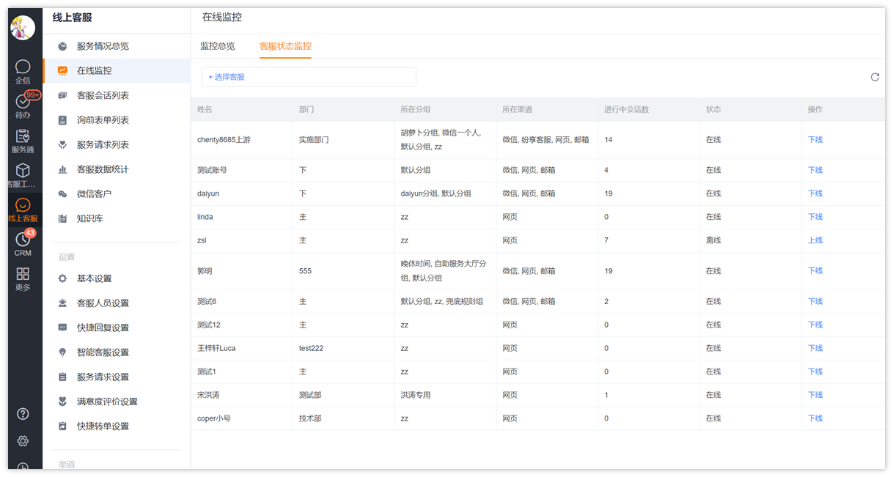893x477 pixels.
Task: Switch to 监控总览 tab
Action: click(218, 46)
